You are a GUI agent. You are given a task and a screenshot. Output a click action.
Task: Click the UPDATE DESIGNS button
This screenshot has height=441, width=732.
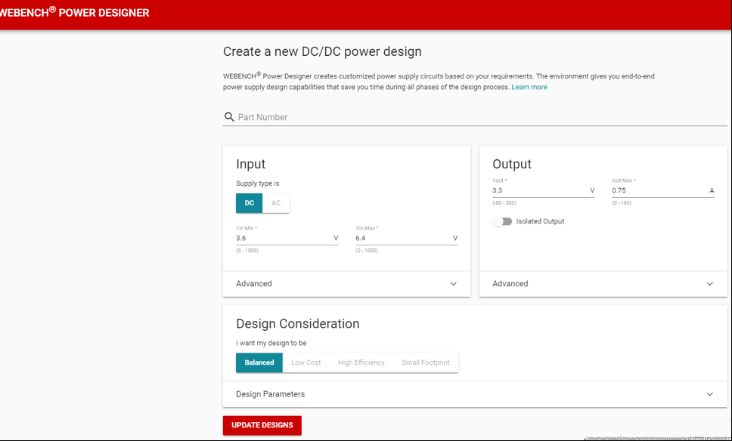(262, 425)
